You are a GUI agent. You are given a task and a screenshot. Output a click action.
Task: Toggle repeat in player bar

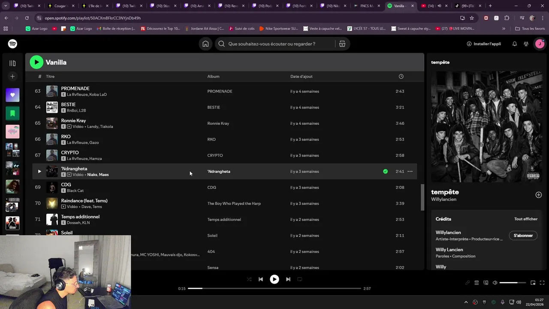tap(300, 279)
